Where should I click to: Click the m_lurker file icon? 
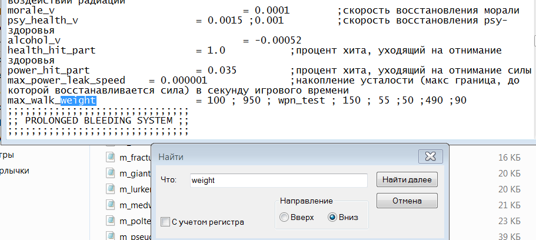coord(111,189)
